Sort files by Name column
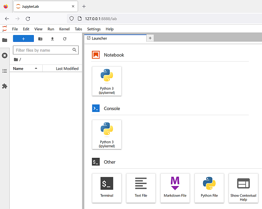This screenshot has width=262, height=209. pyautogui.click(x=26, y=68)
